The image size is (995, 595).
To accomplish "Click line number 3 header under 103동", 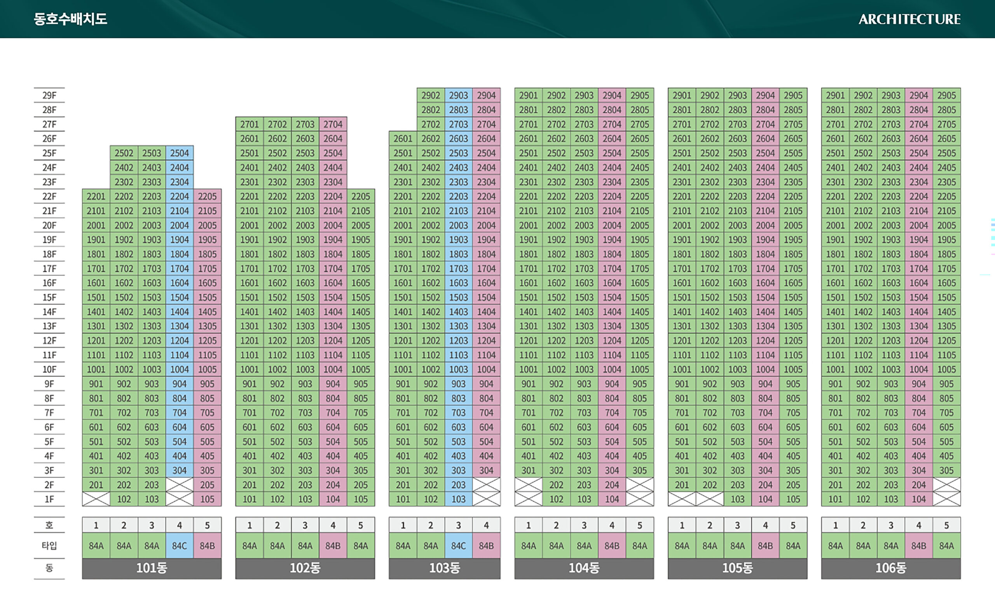I will (x=458, y=525).
